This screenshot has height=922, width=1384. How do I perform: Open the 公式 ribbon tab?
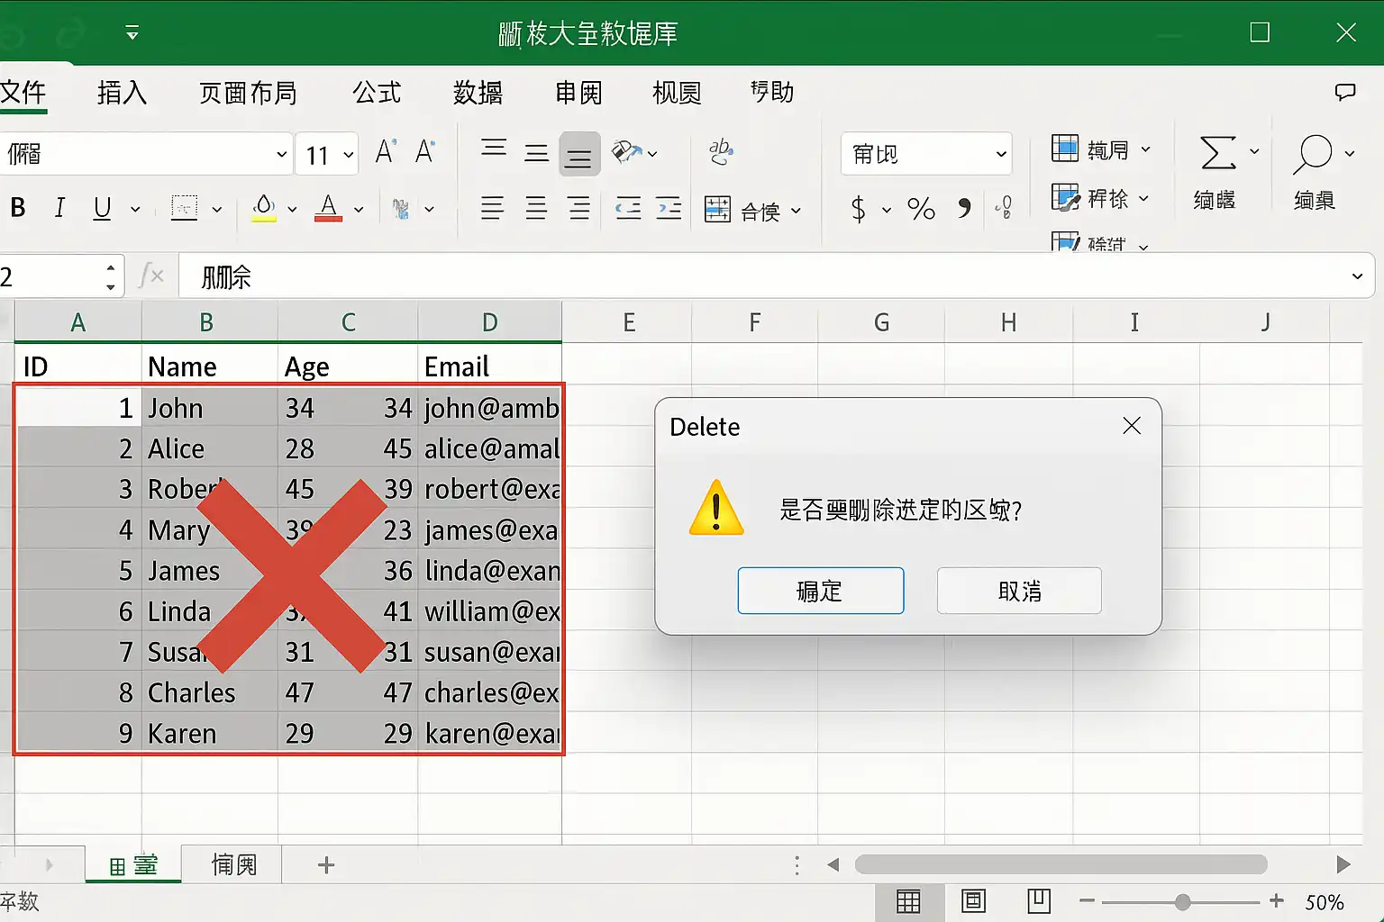(377, 92)
